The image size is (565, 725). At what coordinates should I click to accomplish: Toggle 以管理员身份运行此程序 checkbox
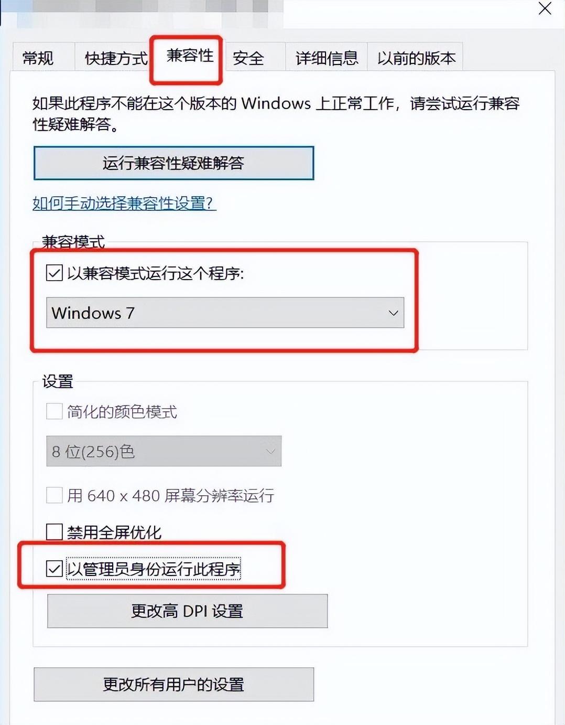[x=55, y=569]
